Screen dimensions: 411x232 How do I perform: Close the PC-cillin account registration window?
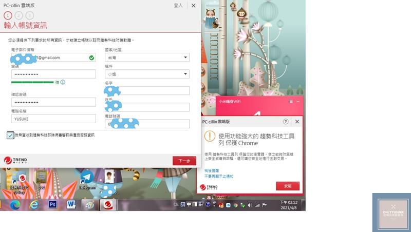(194, 6)
